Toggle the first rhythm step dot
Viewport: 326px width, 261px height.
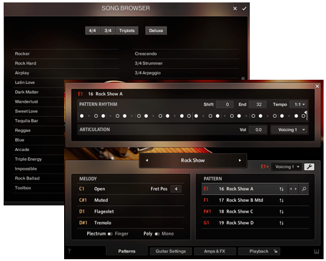click(x=82, y=116)
